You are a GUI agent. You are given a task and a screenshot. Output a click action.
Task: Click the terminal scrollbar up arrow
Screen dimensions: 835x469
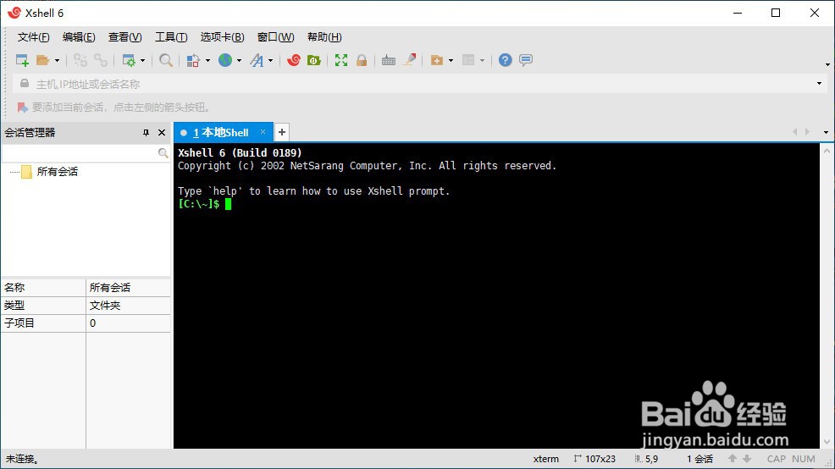[x=827, y=151]
